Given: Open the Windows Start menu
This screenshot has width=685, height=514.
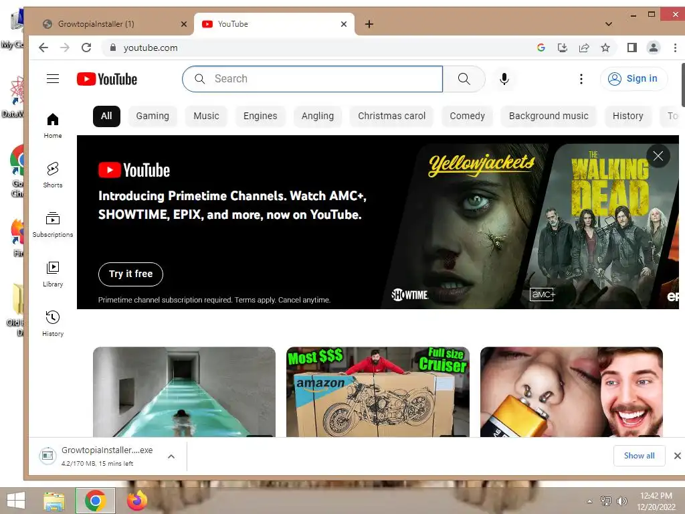Looking at the screenshot, I should click(16, 501).
